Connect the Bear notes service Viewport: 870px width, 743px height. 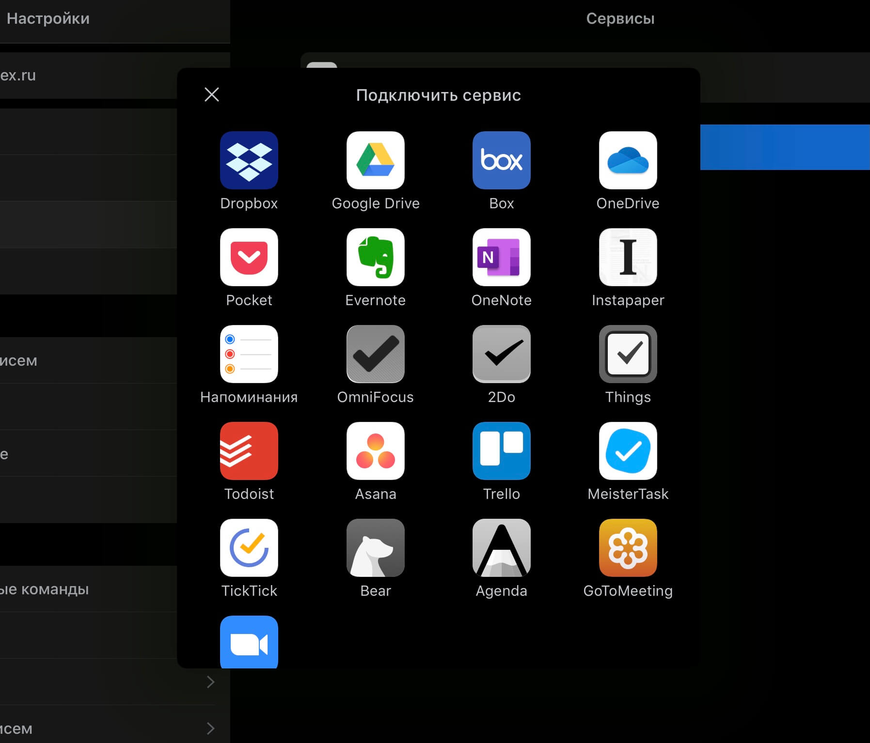click(376, 548)
